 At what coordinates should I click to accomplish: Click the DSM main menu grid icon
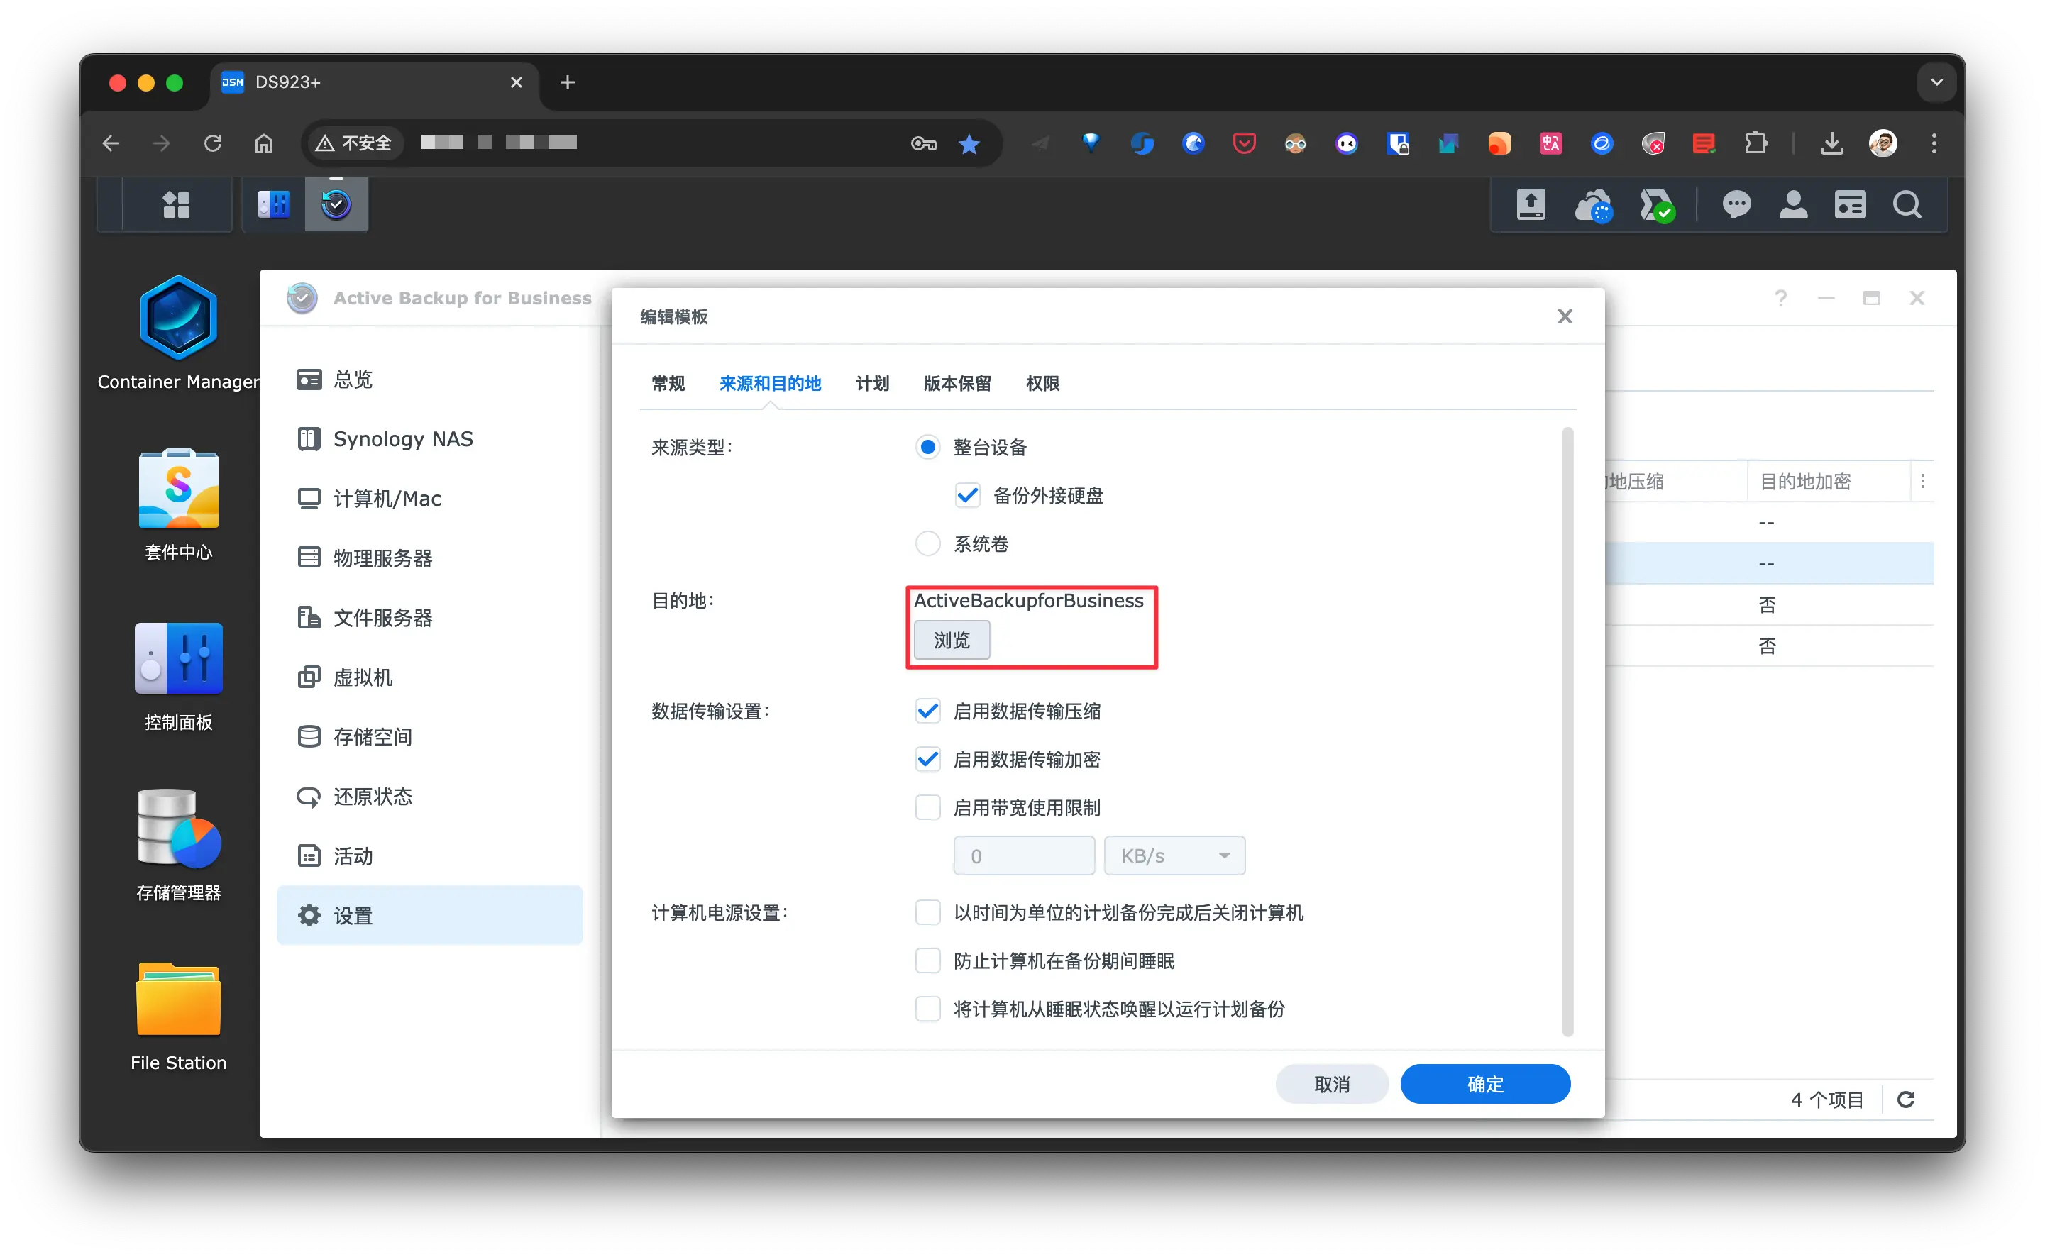[x=176, y=204]
